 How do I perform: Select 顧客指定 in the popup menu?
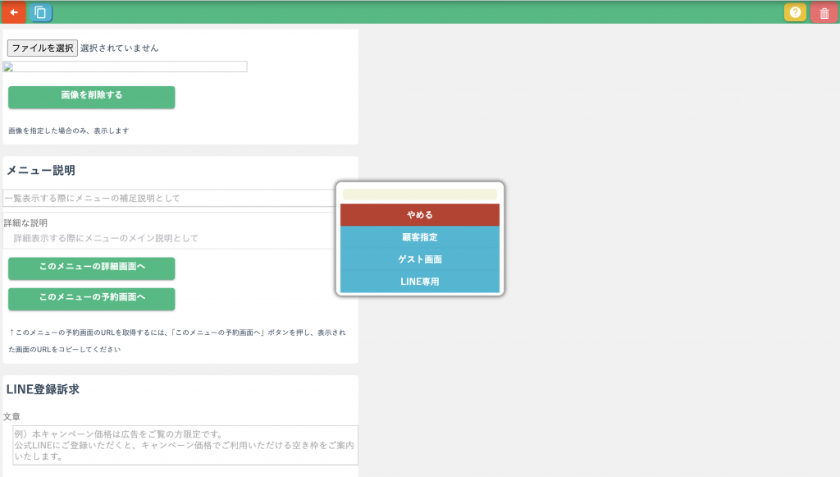coord(420,237)
